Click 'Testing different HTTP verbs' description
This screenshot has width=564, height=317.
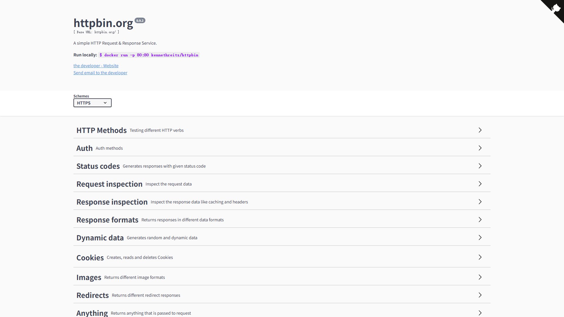click(x=157, y=130)
